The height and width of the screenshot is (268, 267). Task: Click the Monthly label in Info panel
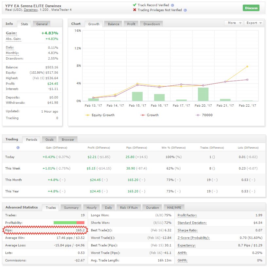(x=12, y=53)
